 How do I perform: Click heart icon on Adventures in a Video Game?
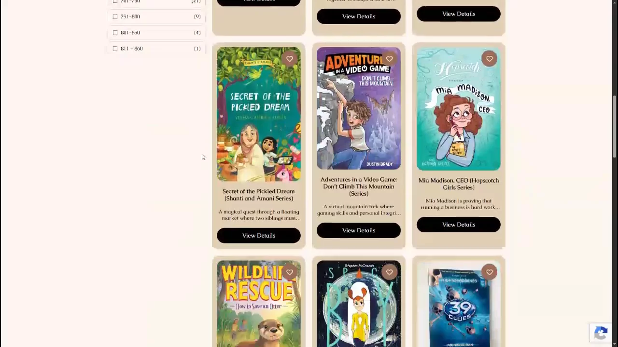[390, 59]
